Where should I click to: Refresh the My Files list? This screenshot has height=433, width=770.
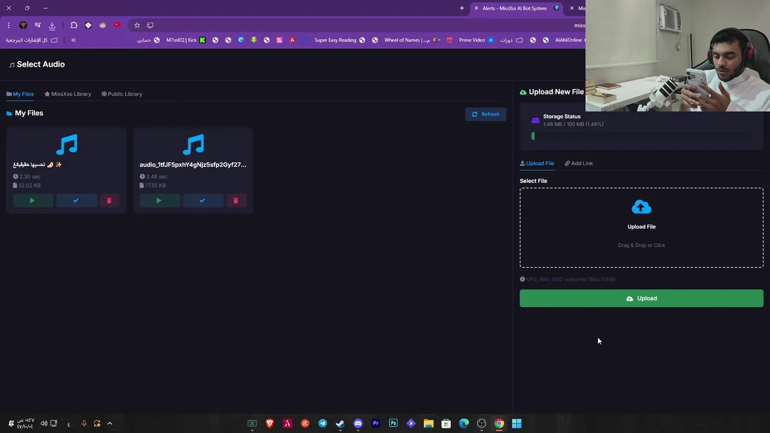coord(485,114)
